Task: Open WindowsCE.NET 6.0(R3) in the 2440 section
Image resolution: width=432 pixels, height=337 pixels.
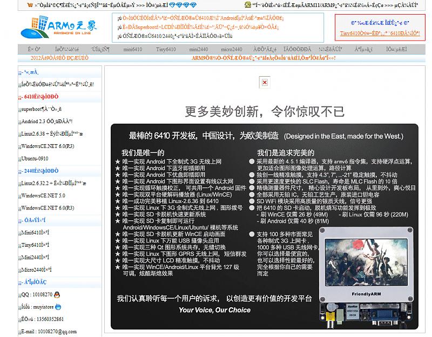Action: pyautogui.click(x=46, y=208)
